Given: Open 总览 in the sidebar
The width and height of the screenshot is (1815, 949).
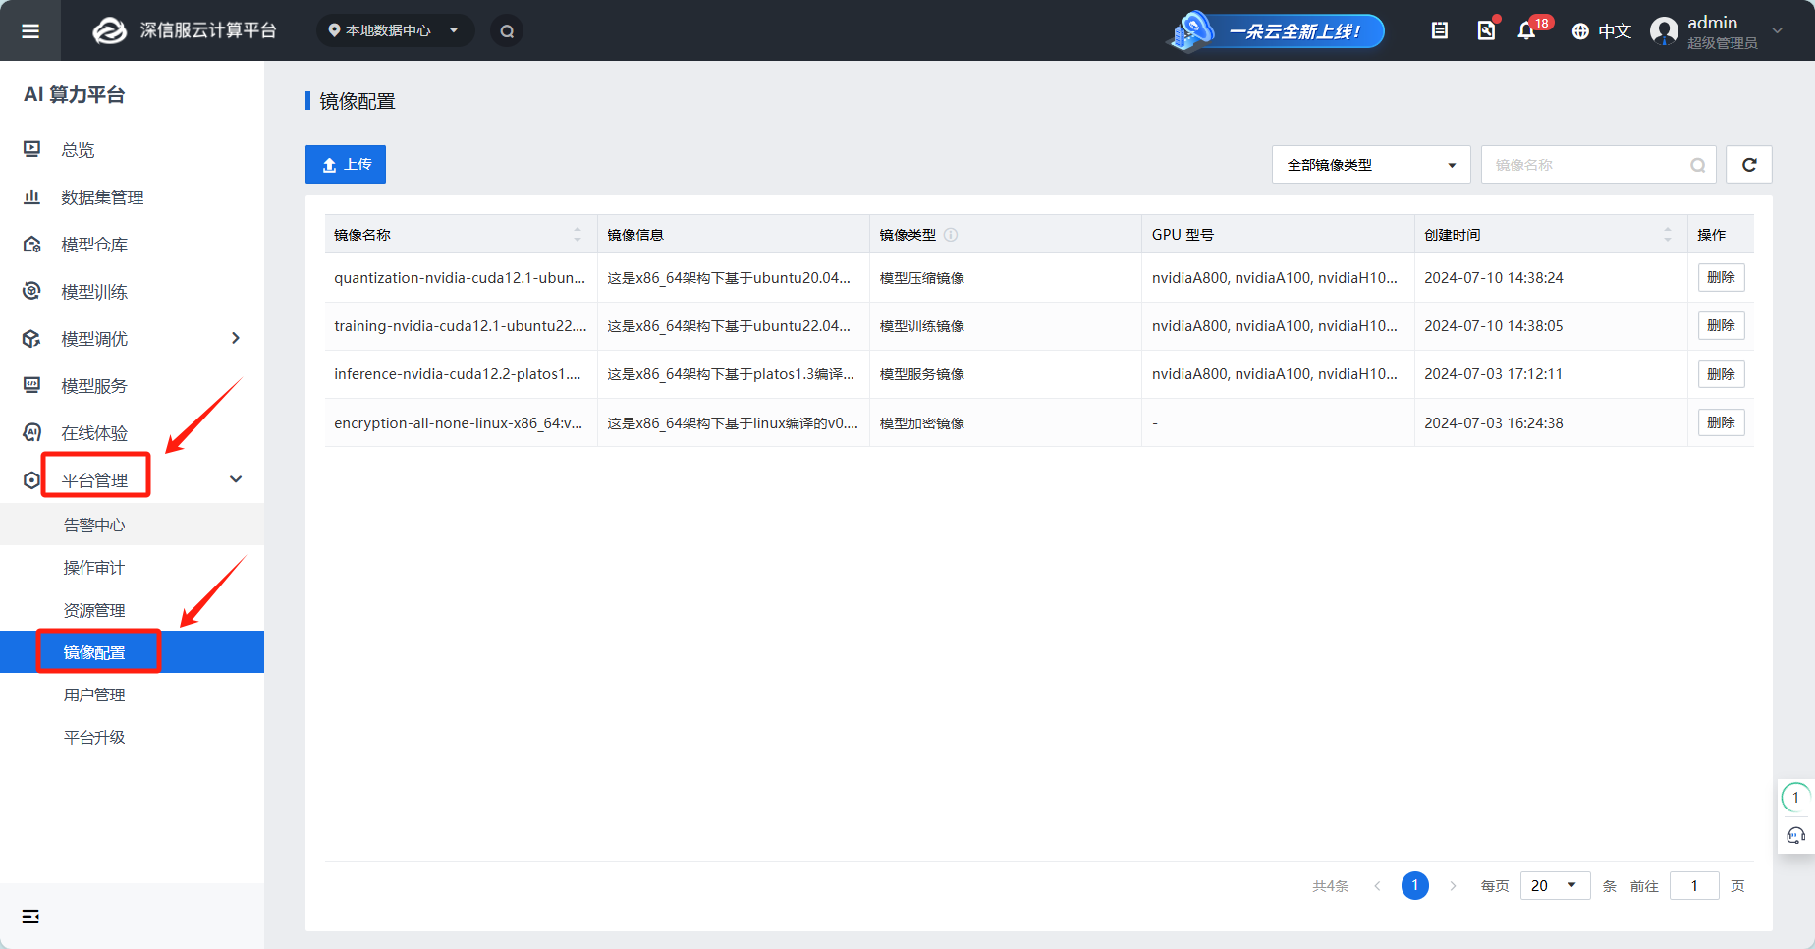Looking at the screenshot, I should tap(78, 150).
